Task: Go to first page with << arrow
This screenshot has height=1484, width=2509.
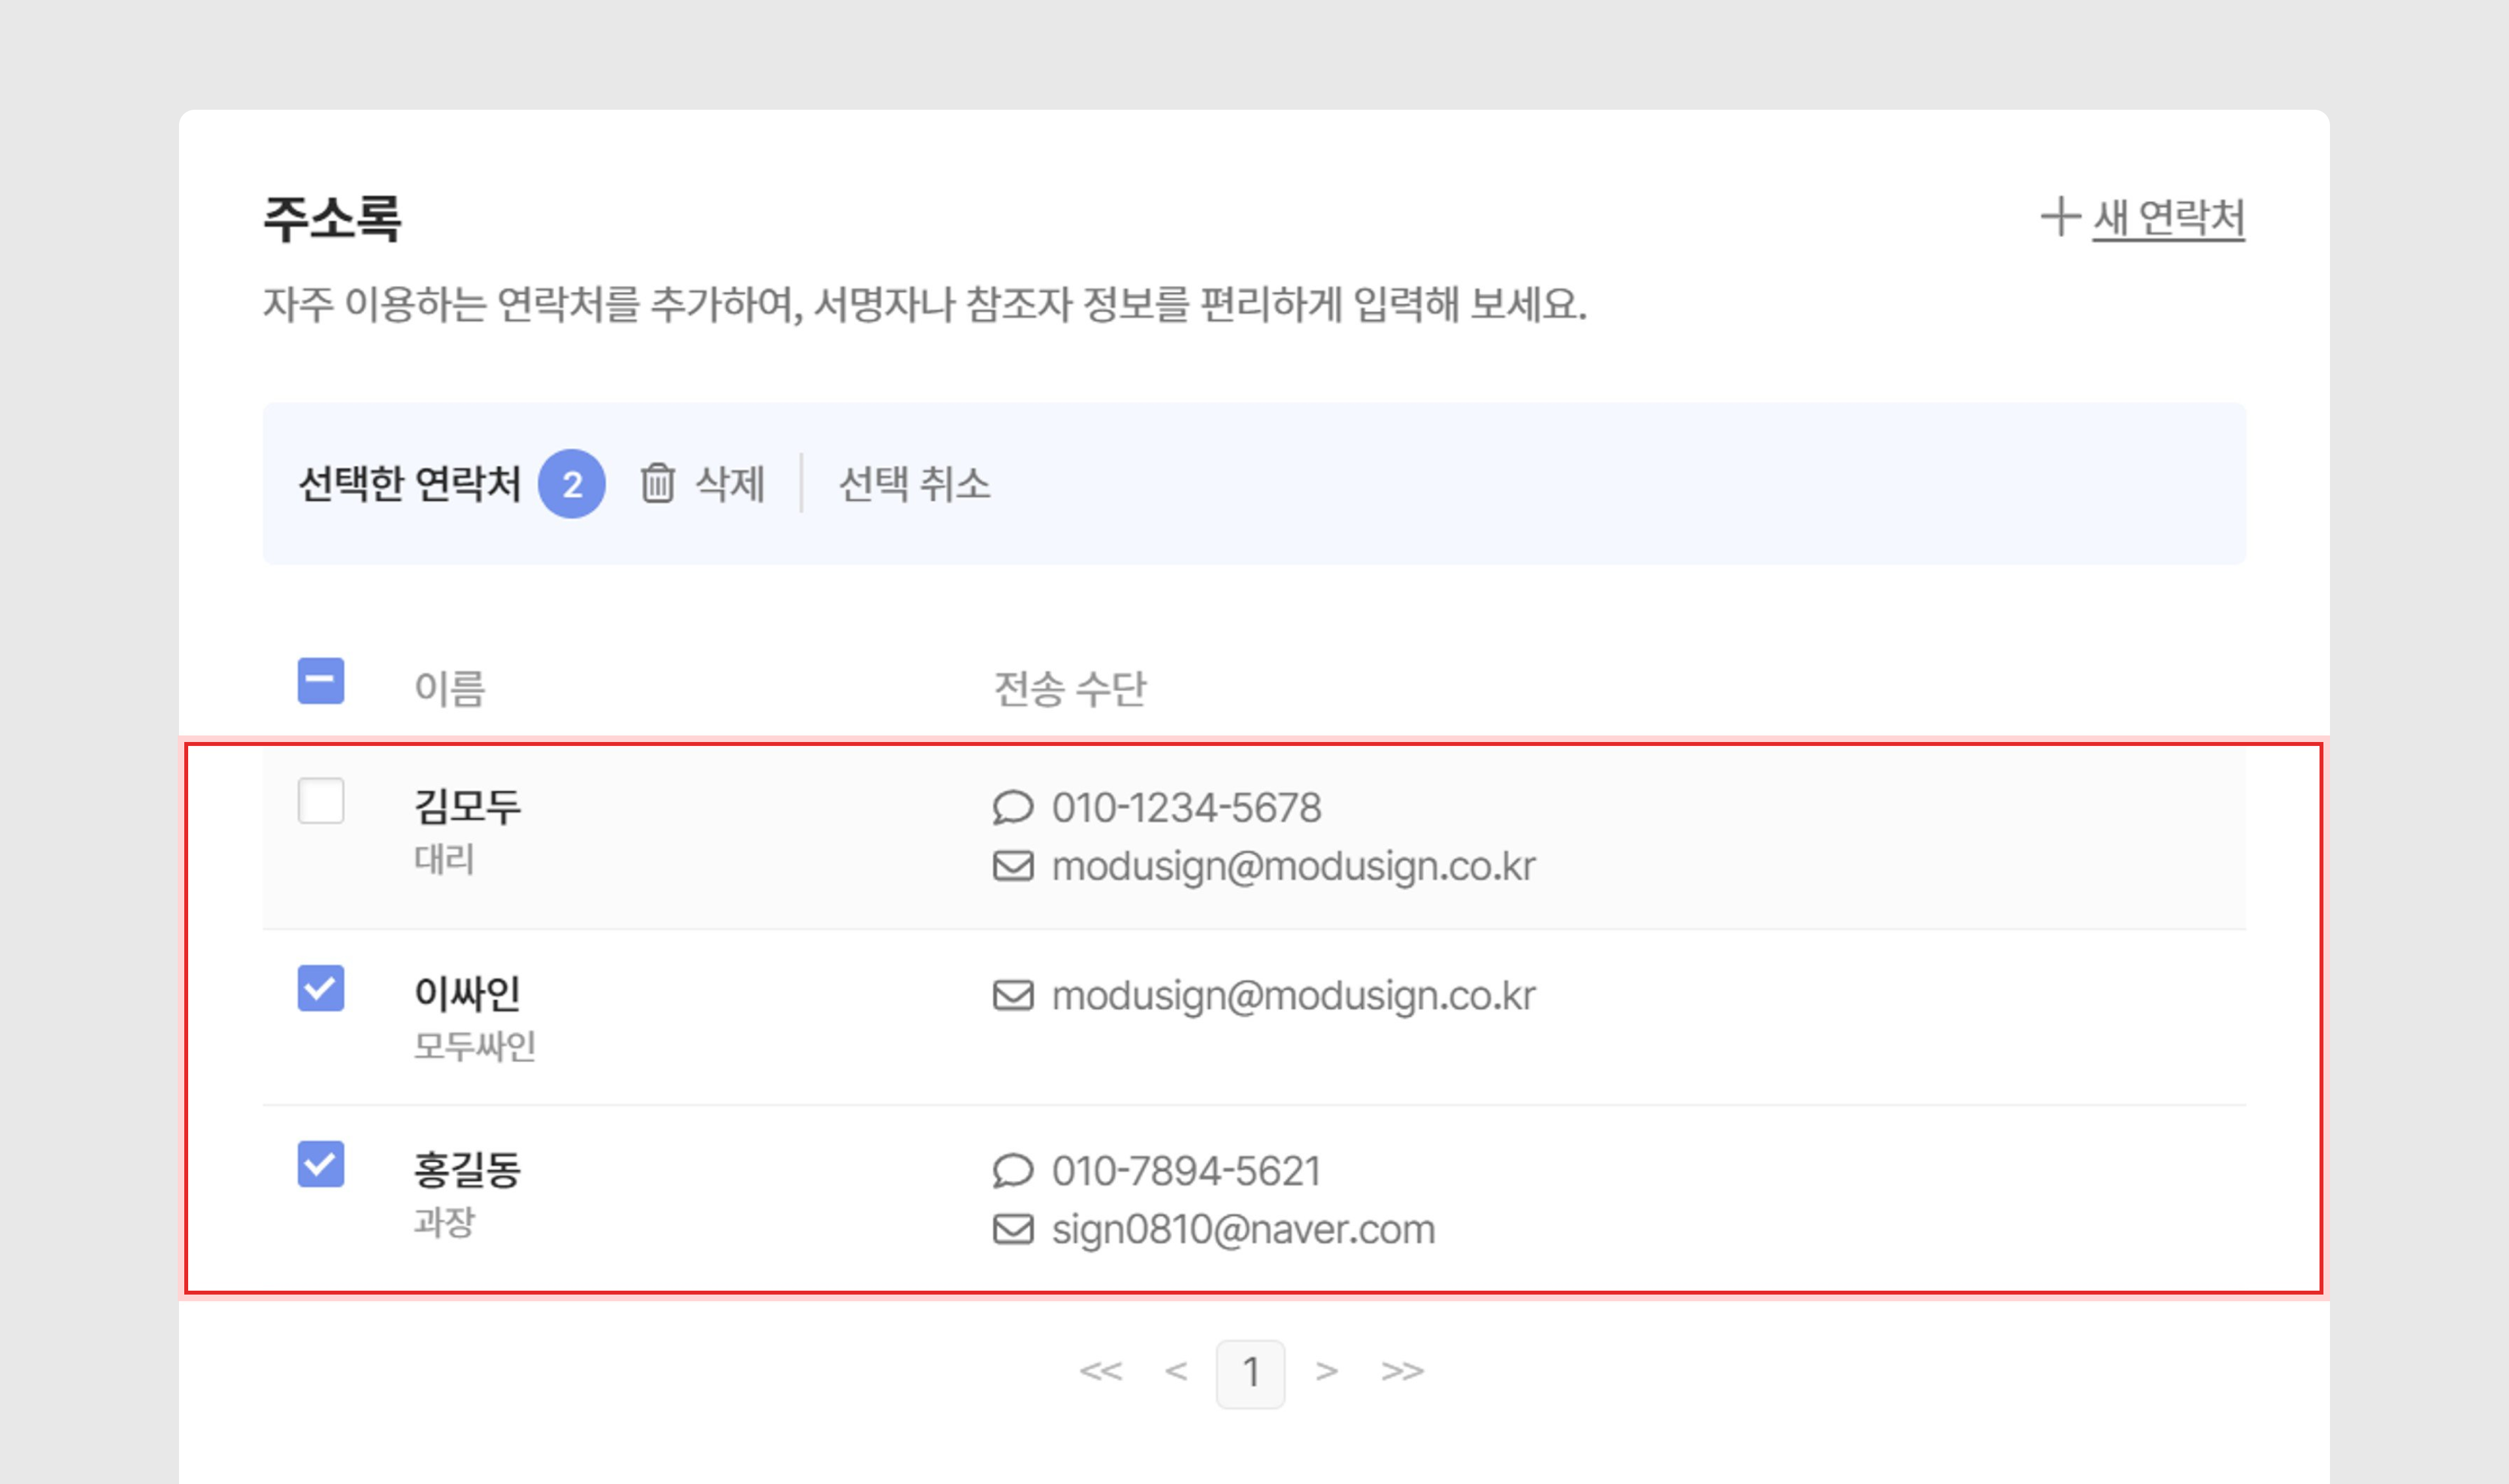Action: tap(1100, 1371)
